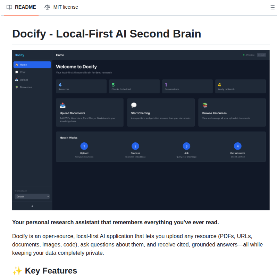Open the Upload Documents card

pyautogui.click(x=90, y=112)
